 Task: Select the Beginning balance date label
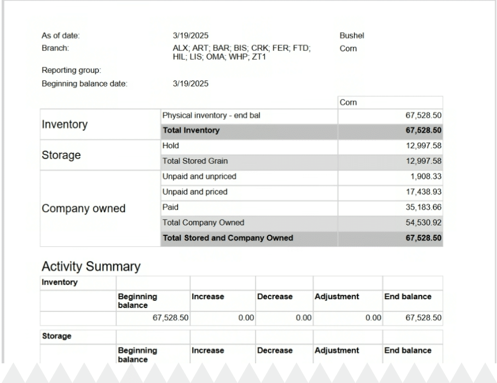[x=84, y=84]
